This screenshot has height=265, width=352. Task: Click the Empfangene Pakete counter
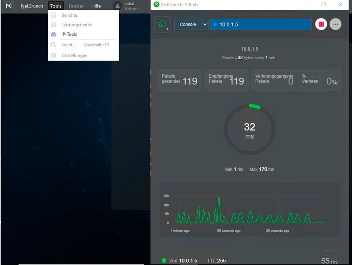click(x=226, y=80)
